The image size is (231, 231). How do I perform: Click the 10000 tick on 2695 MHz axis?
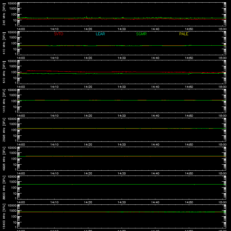pyautogui.click(x=12, y=119)
